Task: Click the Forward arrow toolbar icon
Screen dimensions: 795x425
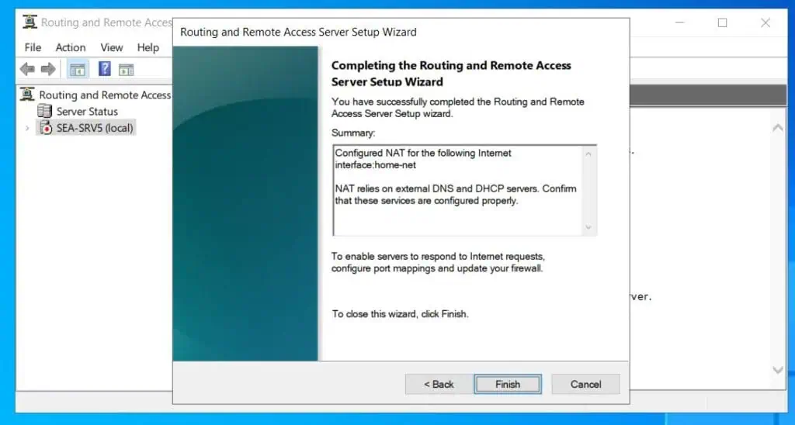Action: pyautogui.click(x=48, y=69)
